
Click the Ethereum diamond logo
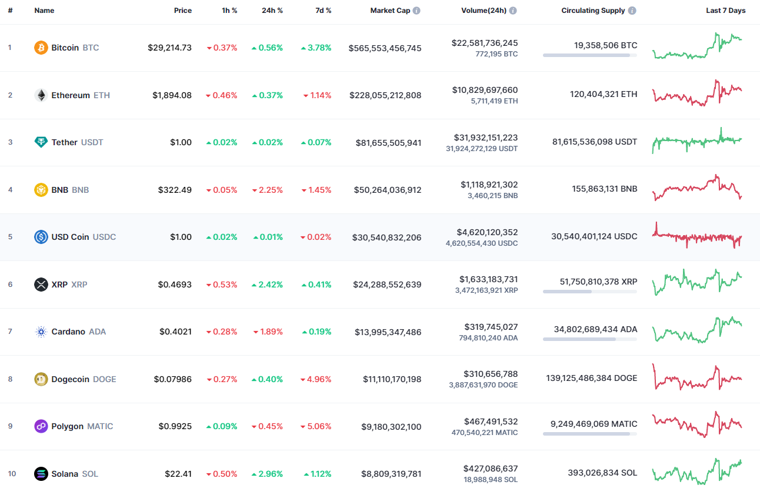click(40, 95)
